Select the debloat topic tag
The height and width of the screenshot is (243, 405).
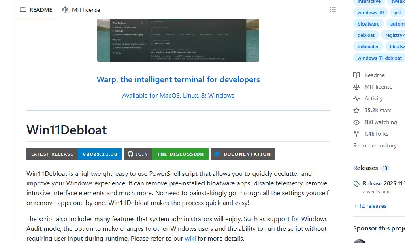366,35
